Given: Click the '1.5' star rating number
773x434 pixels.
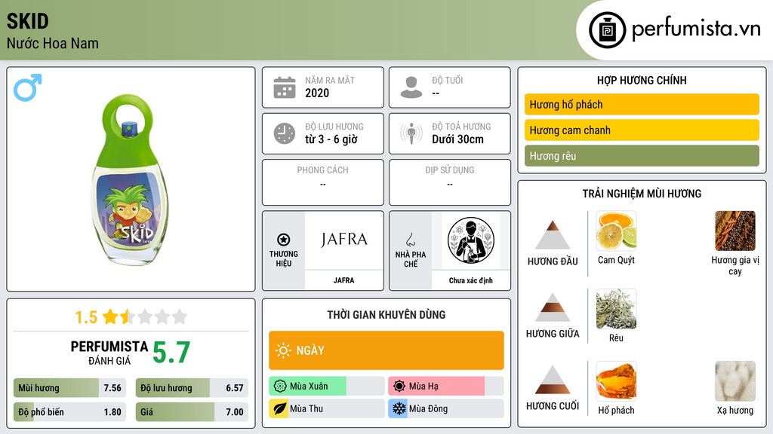Looking at the screenshot, I should 86,317.
